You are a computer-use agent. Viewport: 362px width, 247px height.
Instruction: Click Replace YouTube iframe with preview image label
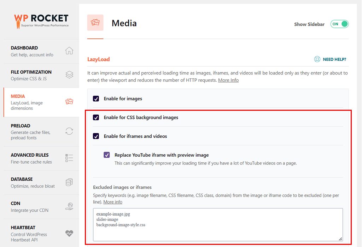(x=162, y=155)
